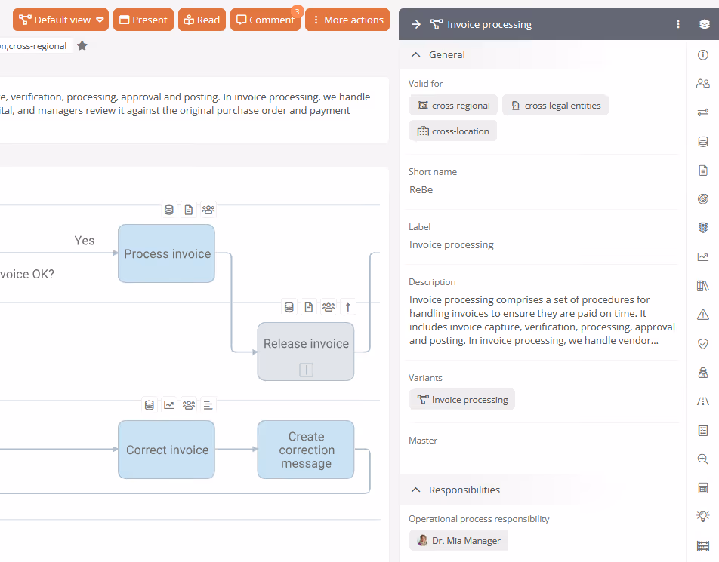Click up arrow icon above Release invoice
This screenshot has height=562, width=719.
(348, 307)
